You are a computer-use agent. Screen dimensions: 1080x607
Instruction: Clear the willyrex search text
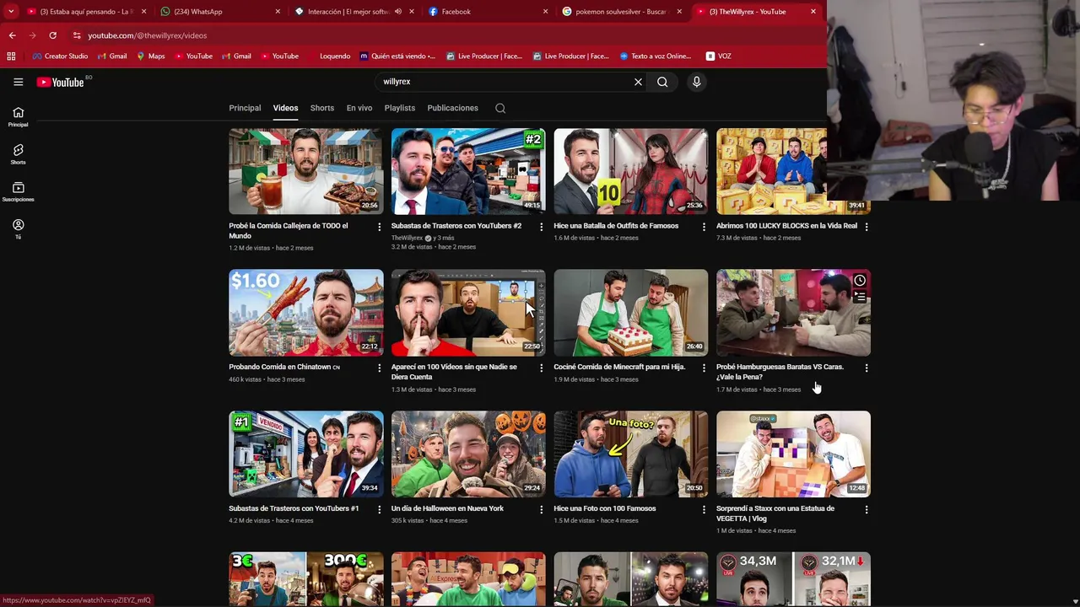point(638,82)
